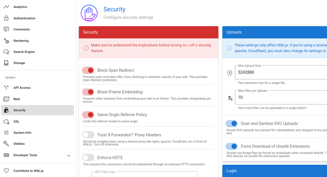
Task: Click the API Access arrows icon
Action: [6, 88]
